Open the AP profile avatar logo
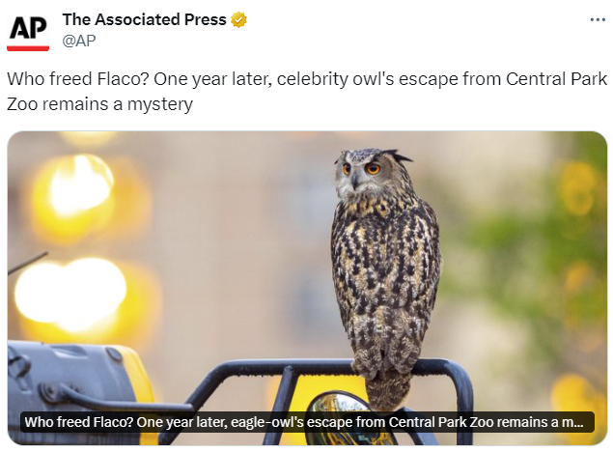This screenshot has width=613, height=452. [27, 30]
